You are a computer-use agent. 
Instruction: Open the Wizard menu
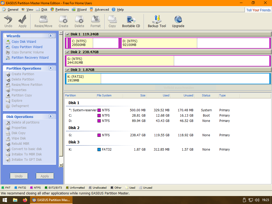(x=79, y=10)
